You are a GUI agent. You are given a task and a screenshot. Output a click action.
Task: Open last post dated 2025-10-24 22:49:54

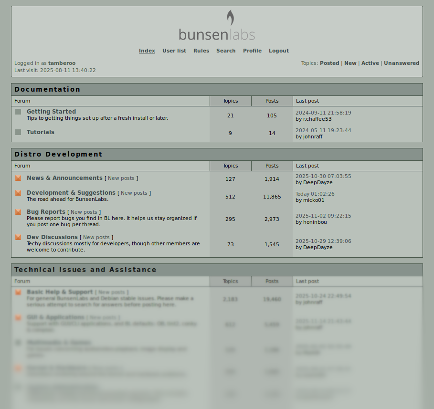(323, 296)
